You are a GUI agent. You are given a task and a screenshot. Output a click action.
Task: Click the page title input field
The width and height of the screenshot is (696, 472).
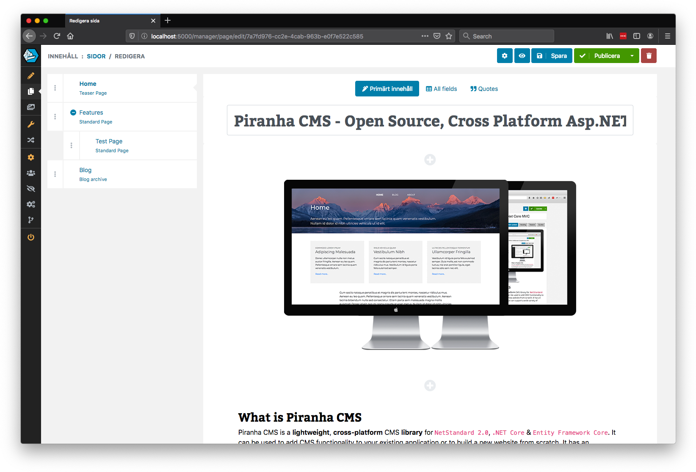(430, 121)
